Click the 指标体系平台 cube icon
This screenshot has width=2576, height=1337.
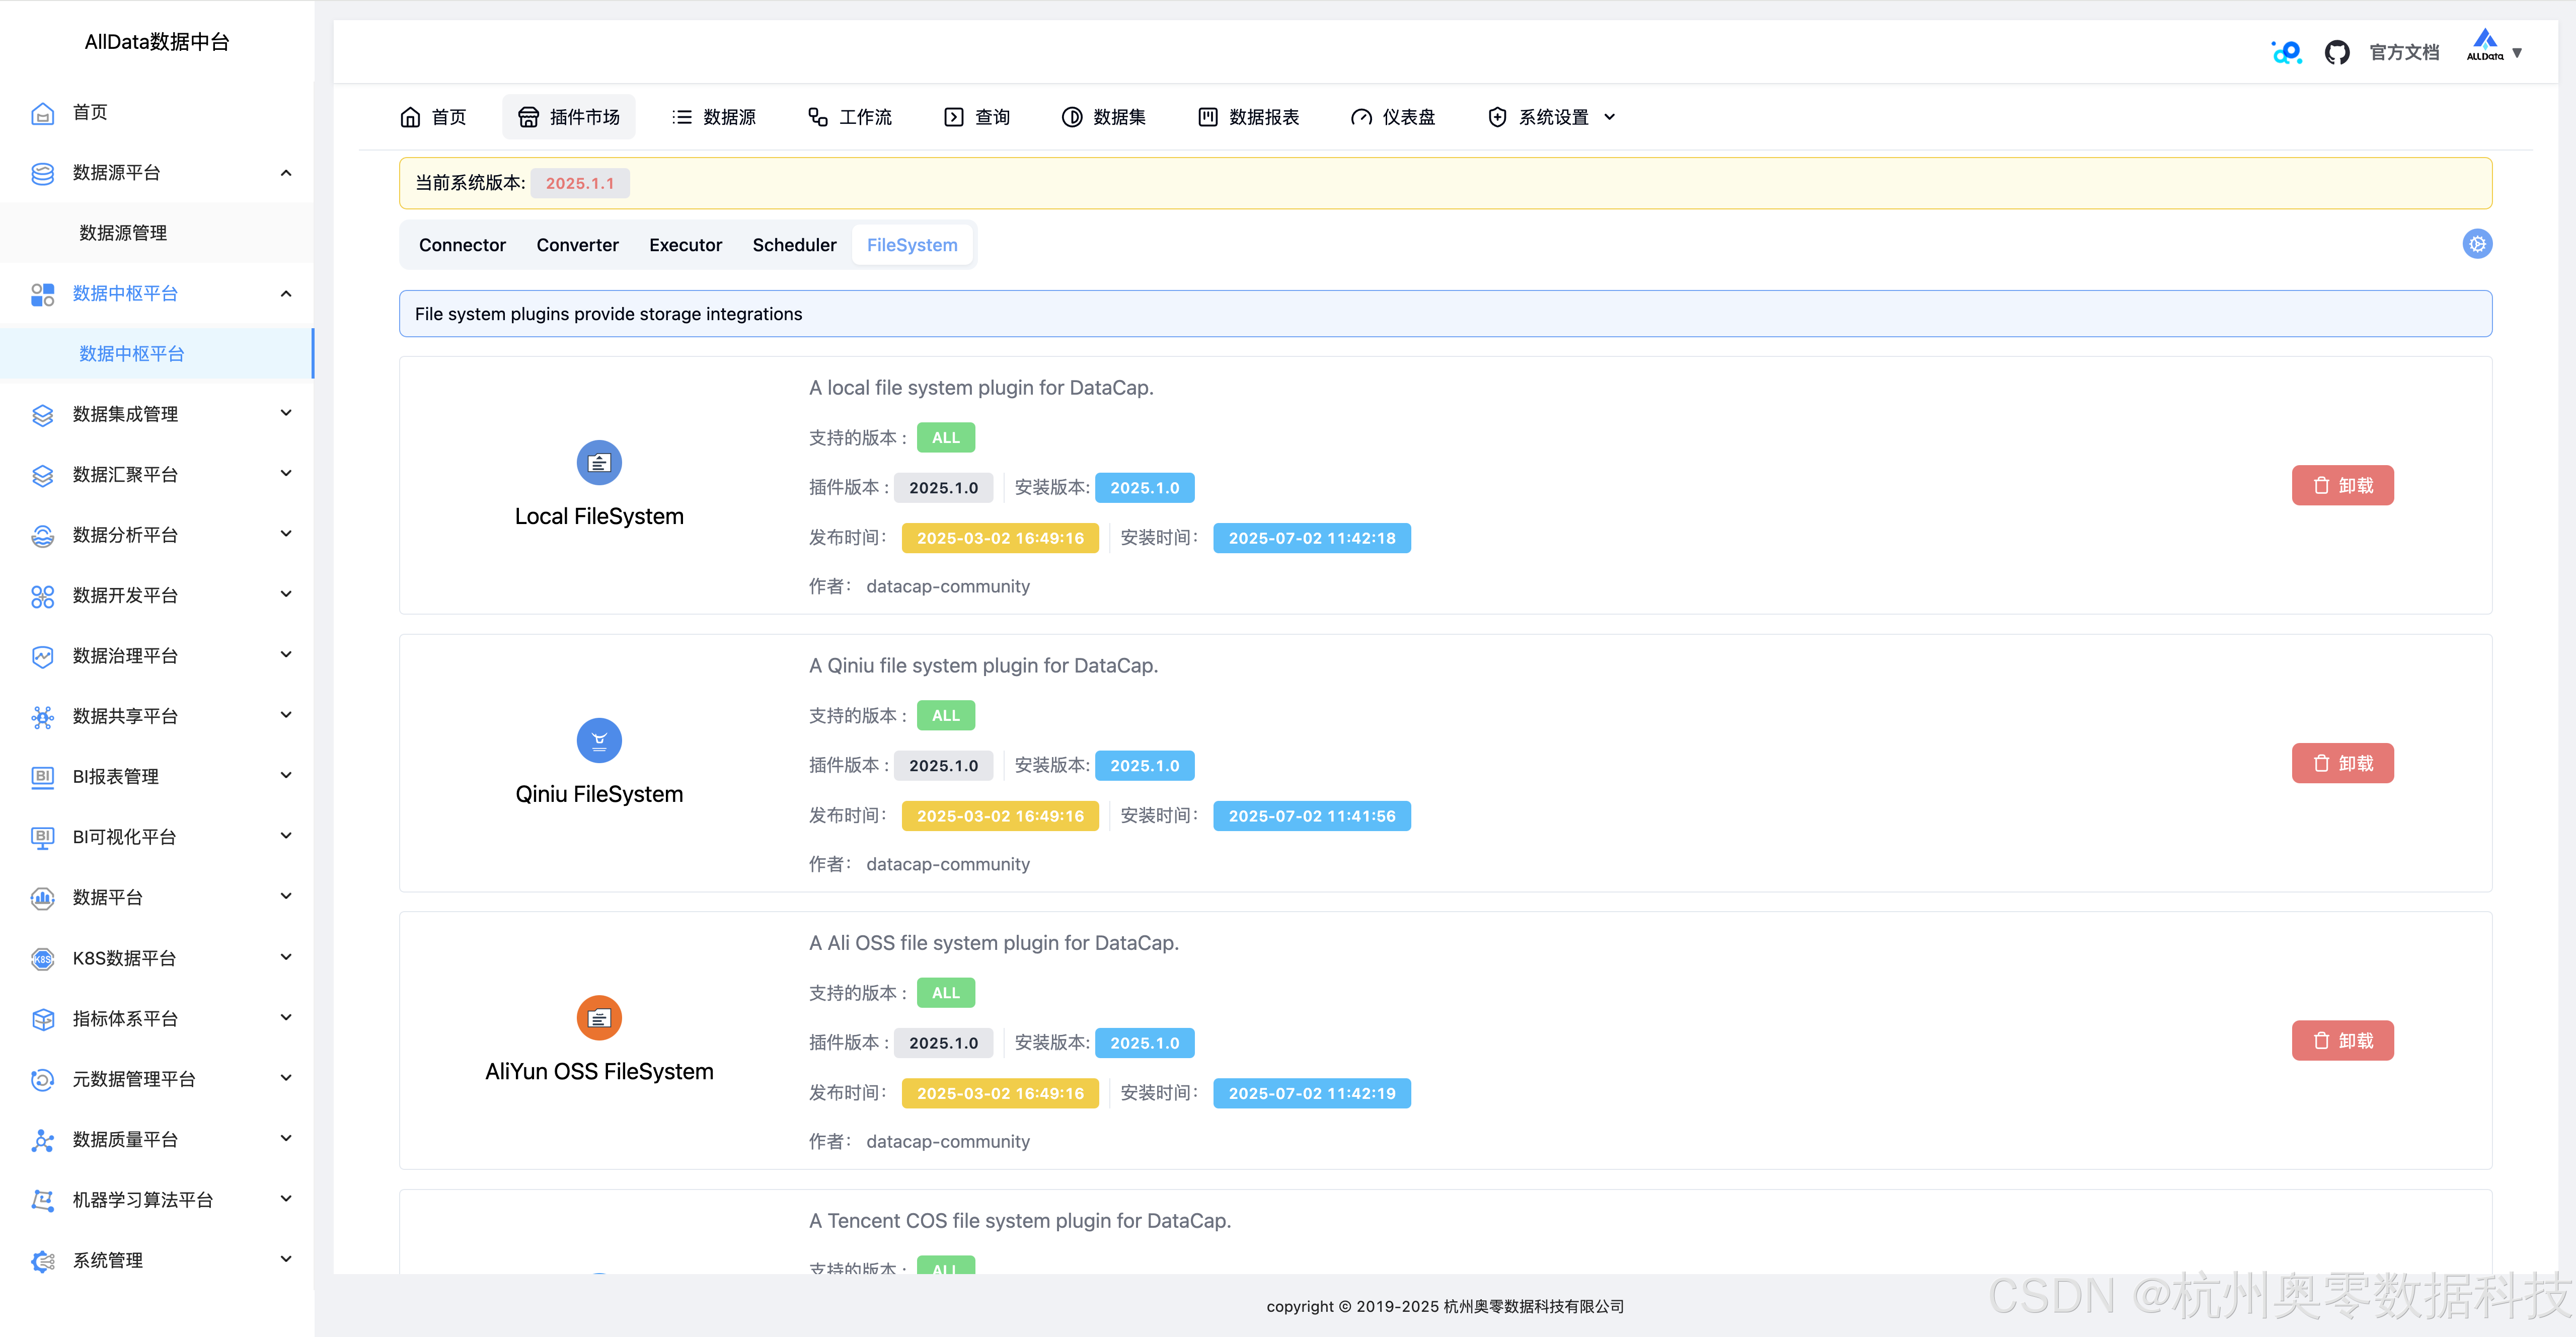tap(42, 1019)
